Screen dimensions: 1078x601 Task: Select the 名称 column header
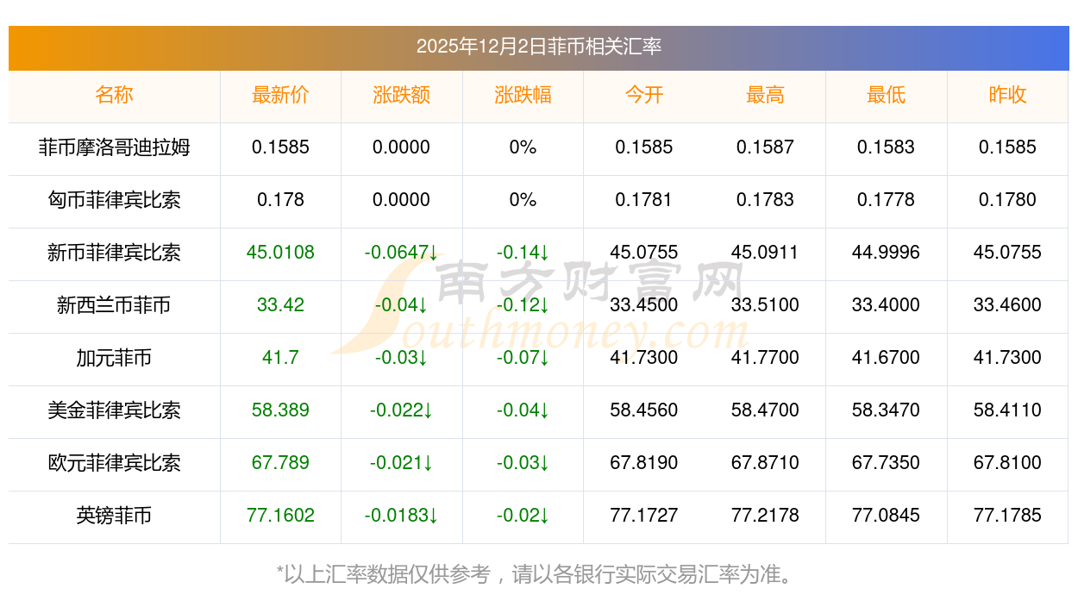click(114, 95)
